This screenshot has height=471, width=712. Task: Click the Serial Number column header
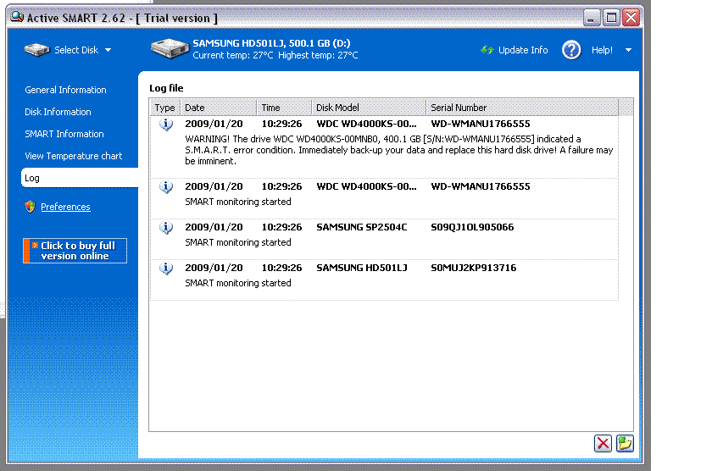coord(522,108)
